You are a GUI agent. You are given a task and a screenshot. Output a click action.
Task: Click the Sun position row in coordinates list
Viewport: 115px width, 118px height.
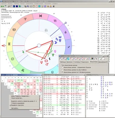pos(104,13)
